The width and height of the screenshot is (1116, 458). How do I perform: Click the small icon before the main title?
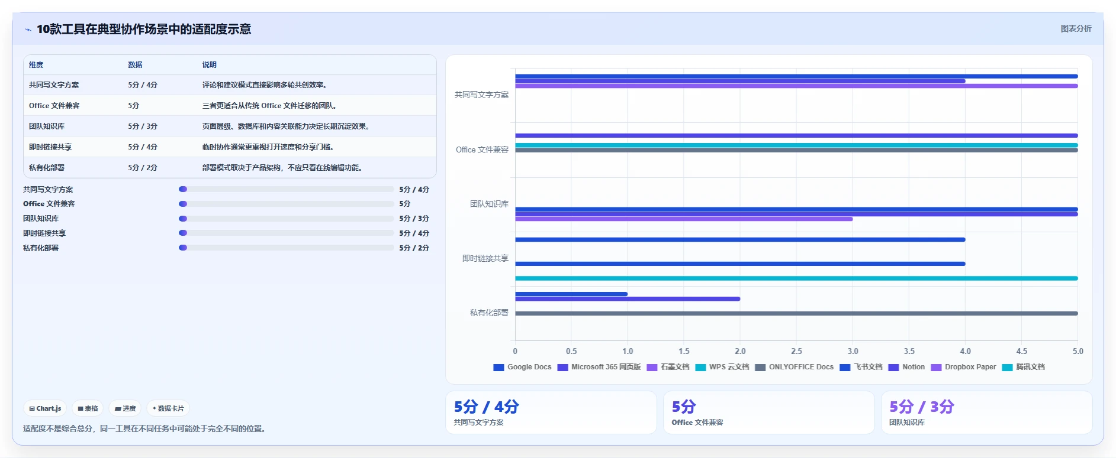pyautogui.click(x=28, y=30)
